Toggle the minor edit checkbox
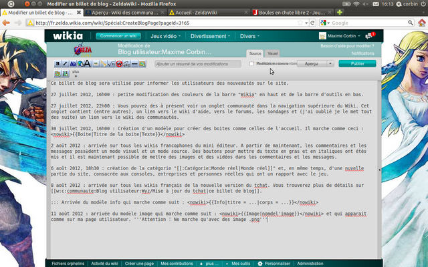The width and height of the screenshot is (428, 267). pos(251,64)
